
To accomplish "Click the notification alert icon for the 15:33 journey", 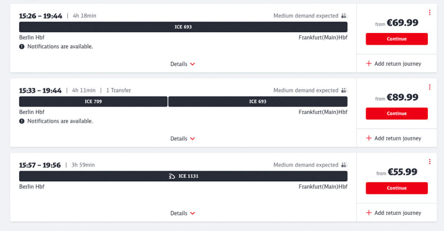I will (x=22, y=121).
